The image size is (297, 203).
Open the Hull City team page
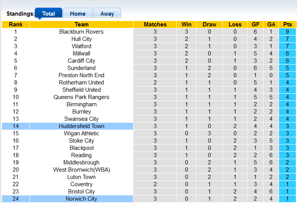tap(81, 39)
